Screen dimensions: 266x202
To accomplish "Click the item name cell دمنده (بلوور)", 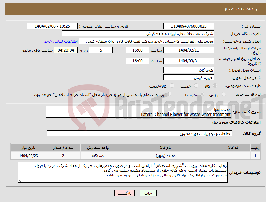I will [165, 156].
